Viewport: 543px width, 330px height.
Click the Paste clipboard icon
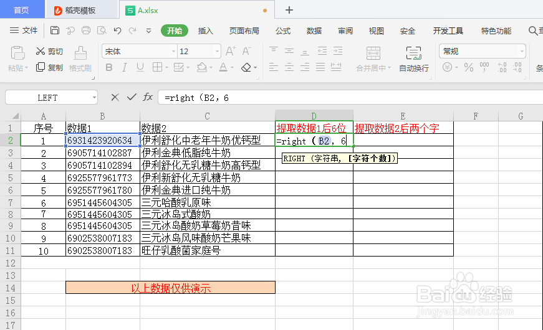tap(17, 54)
